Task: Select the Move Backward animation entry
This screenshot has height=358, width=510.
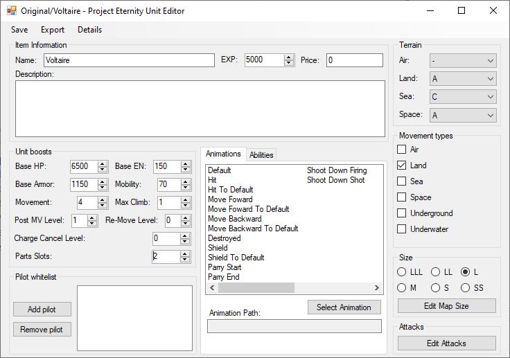Action: pyautogui.click(x=234, y=219)
